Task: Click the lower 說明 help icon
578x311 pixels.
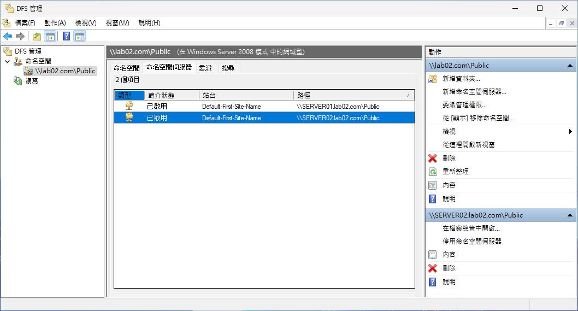Action: point(433,282)
